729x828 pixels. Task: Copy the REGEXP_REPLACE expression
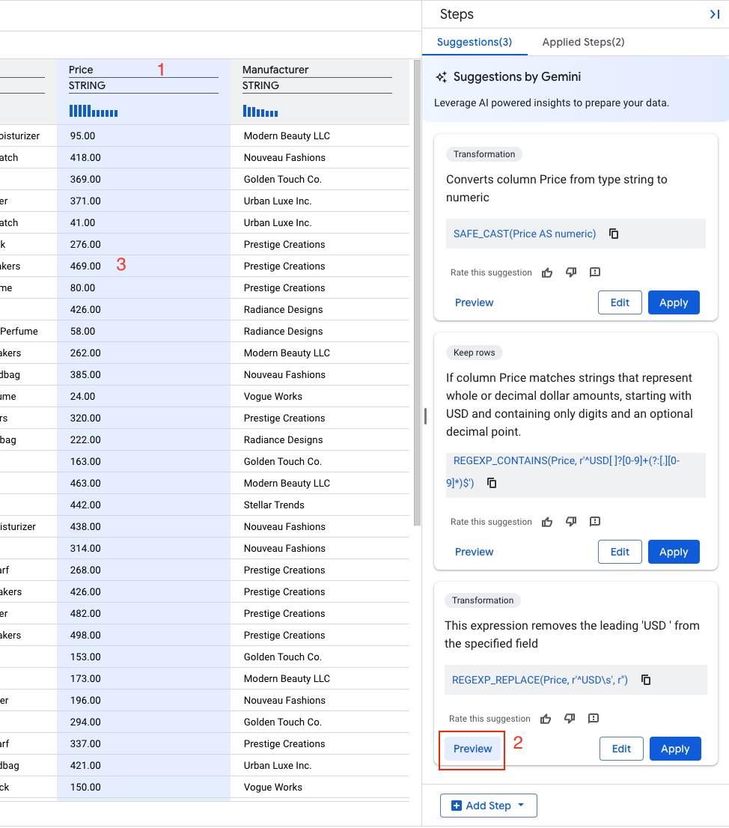tap(646, 680)
